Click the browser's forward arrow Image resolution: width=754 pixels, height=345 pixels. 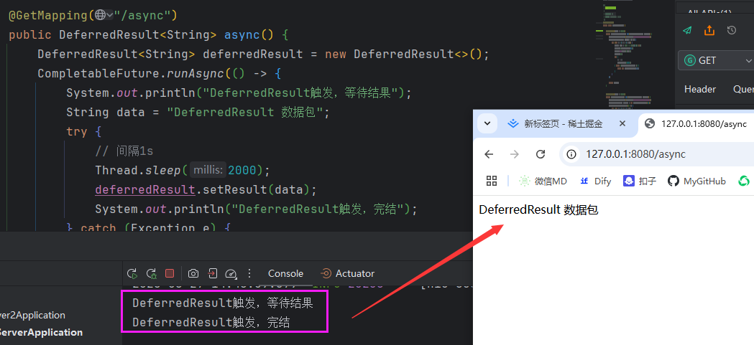515,154
